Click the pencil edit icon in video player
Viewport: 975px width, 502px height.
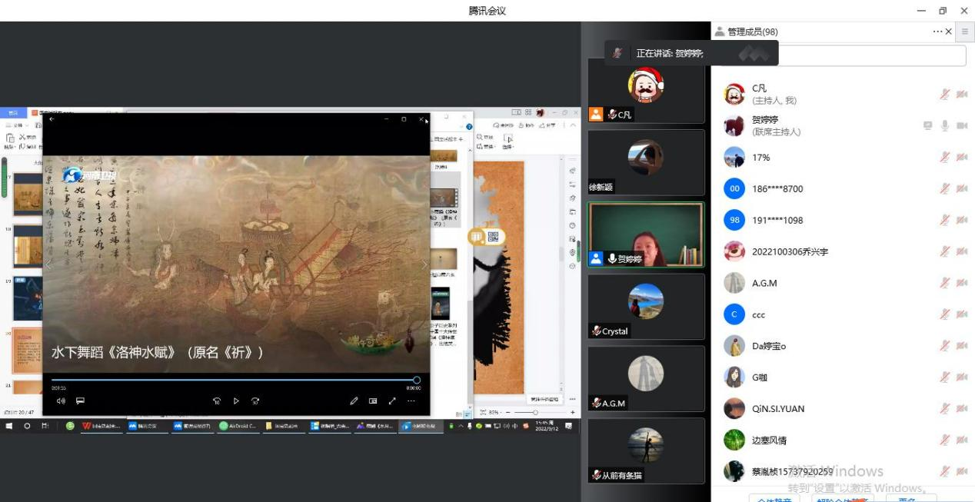coord(354,401)
